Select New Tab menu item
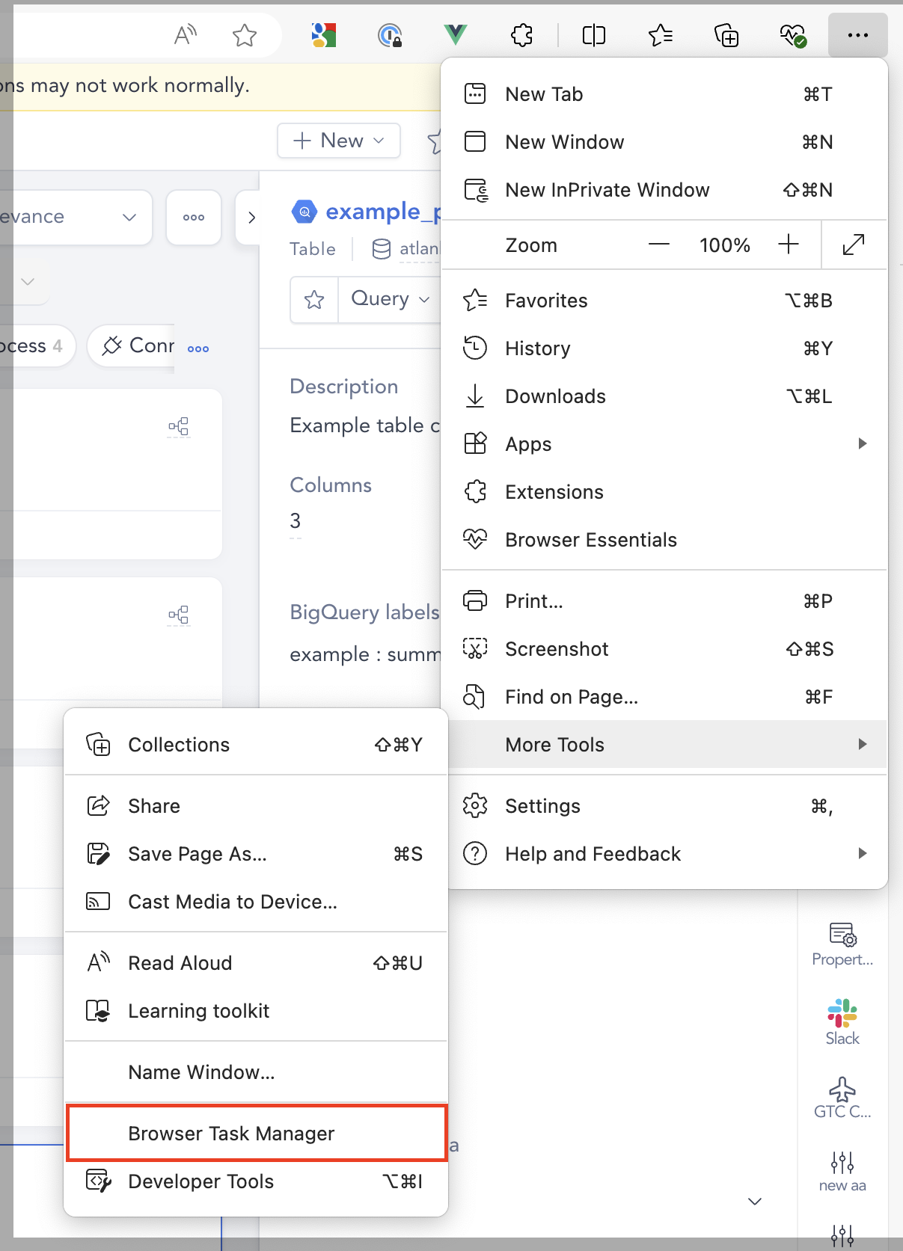903x1251 pixels. (x=664, y=94)
